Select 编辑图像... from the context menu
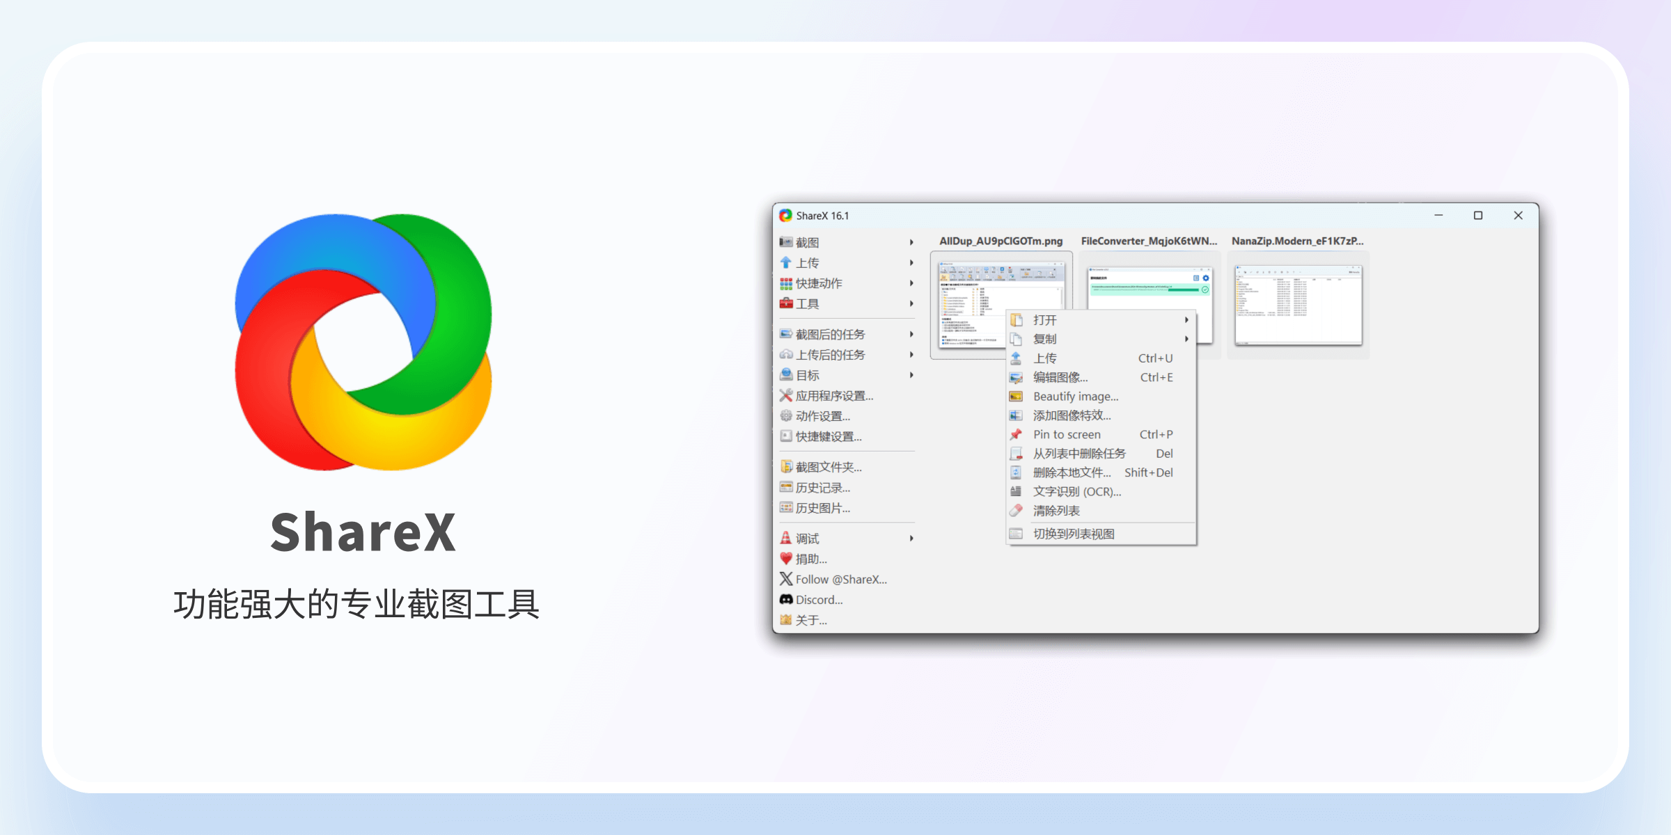The image size is (1671, 835). point(1101,377)
